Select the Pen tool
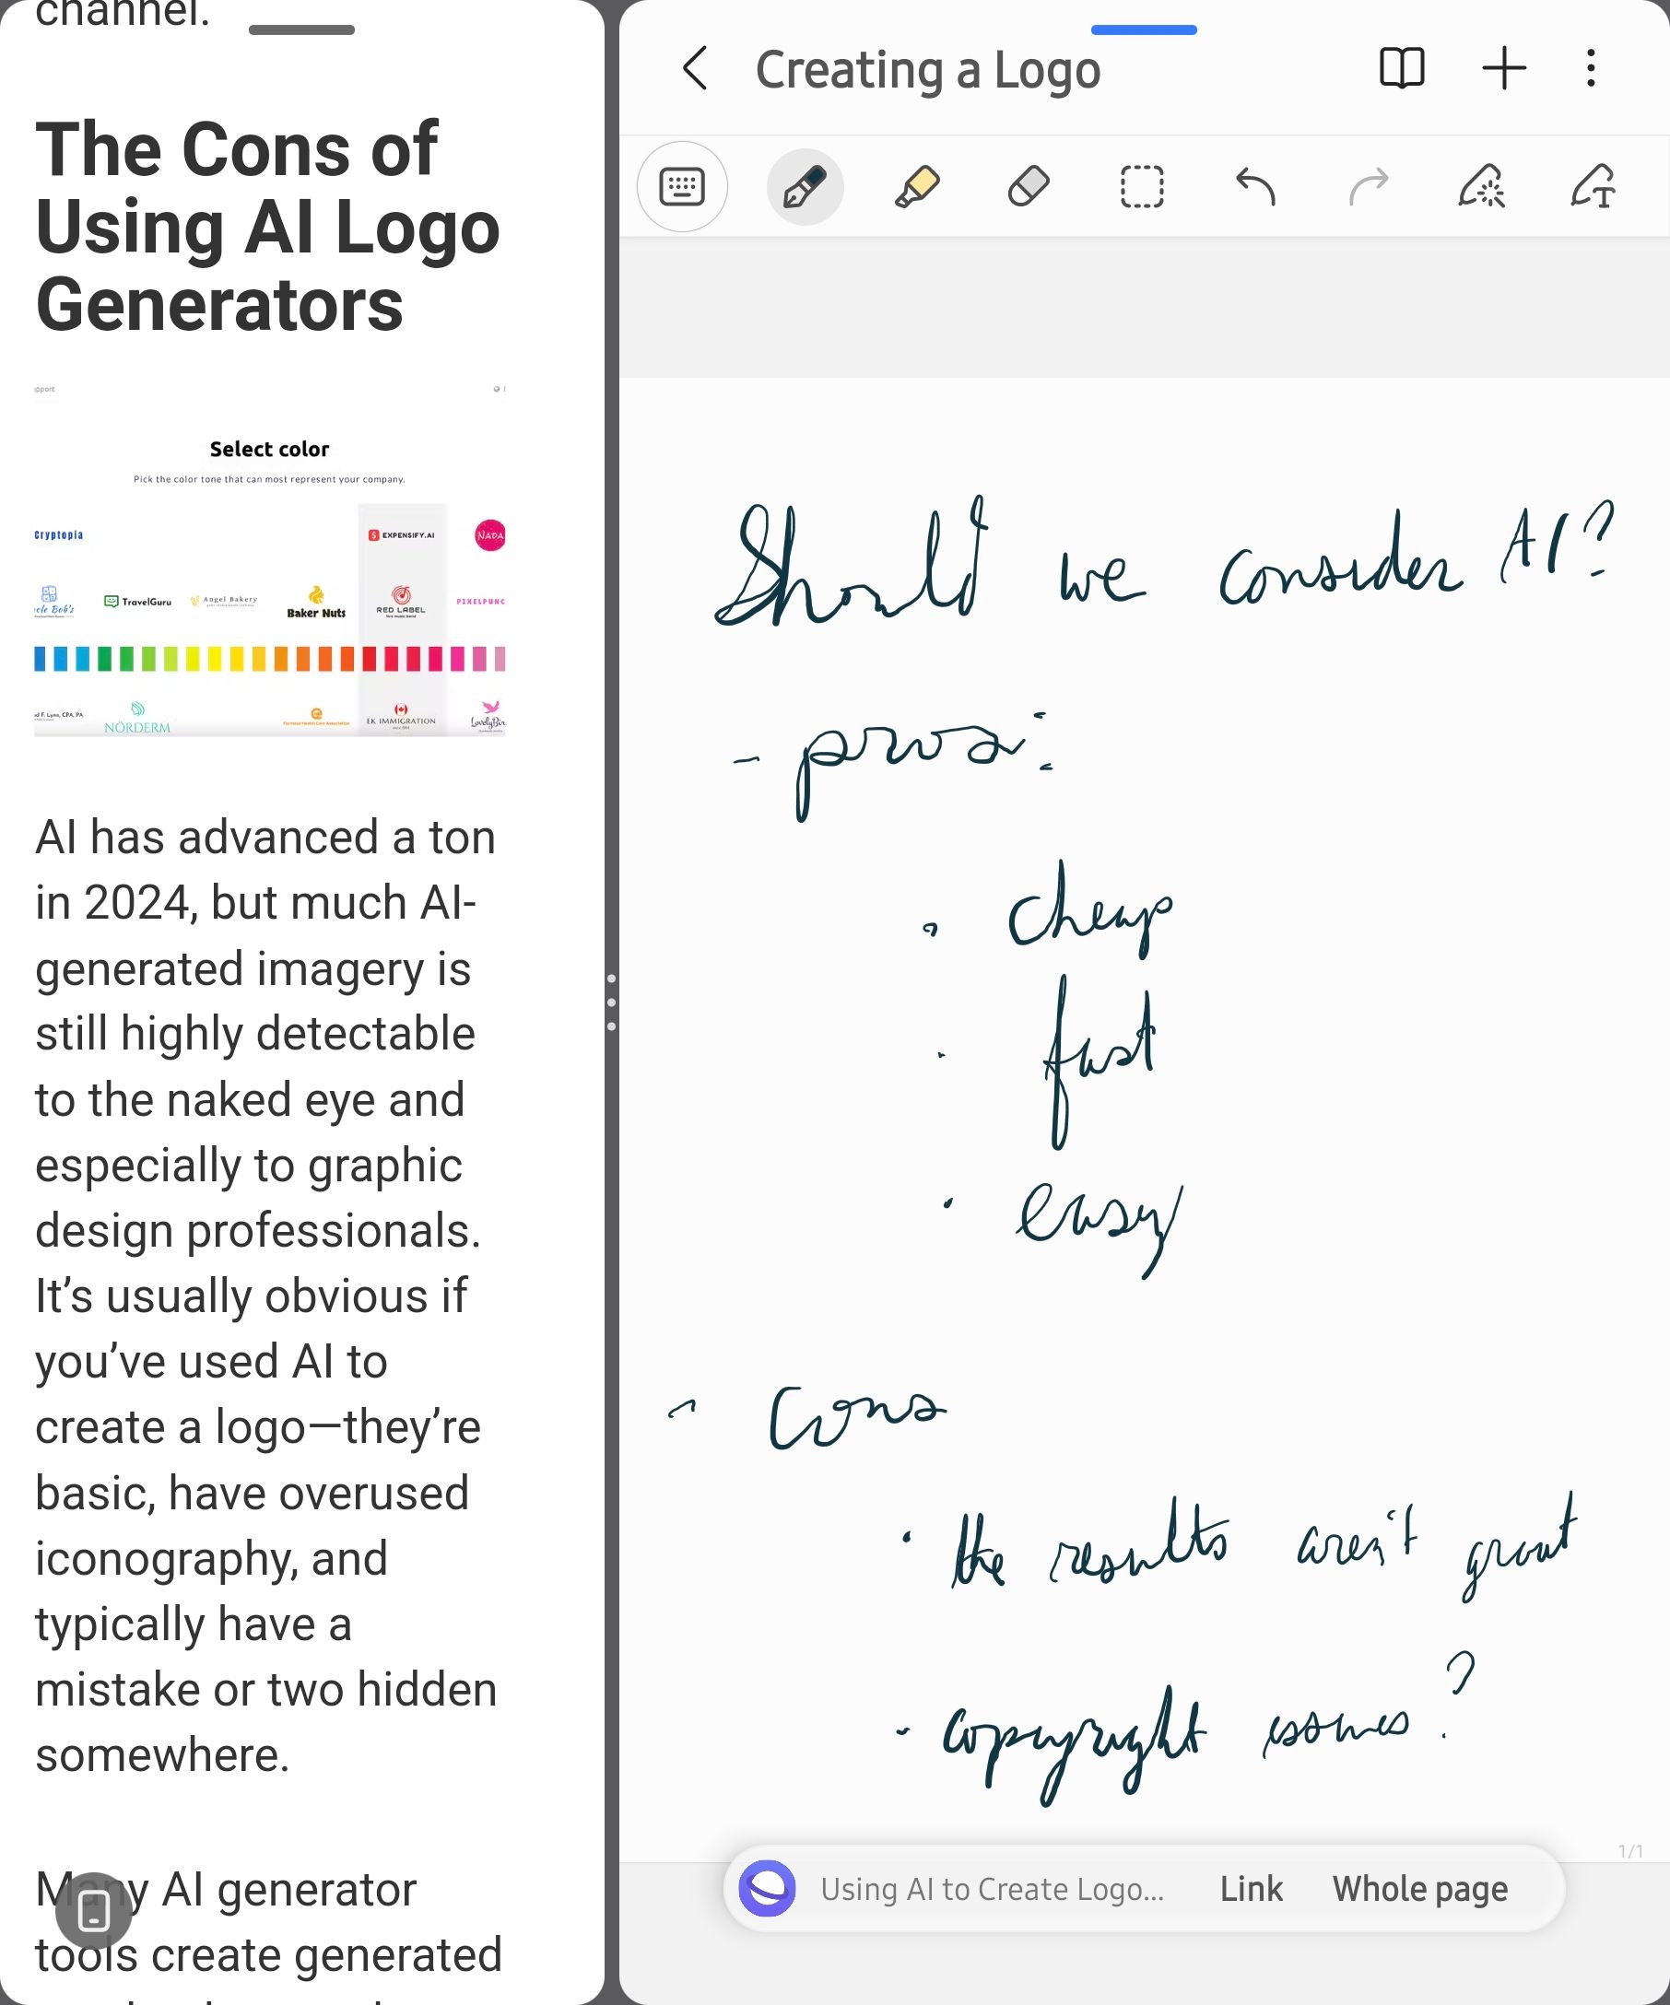Screen dimensions: 1670x2005 pos(805,186)
